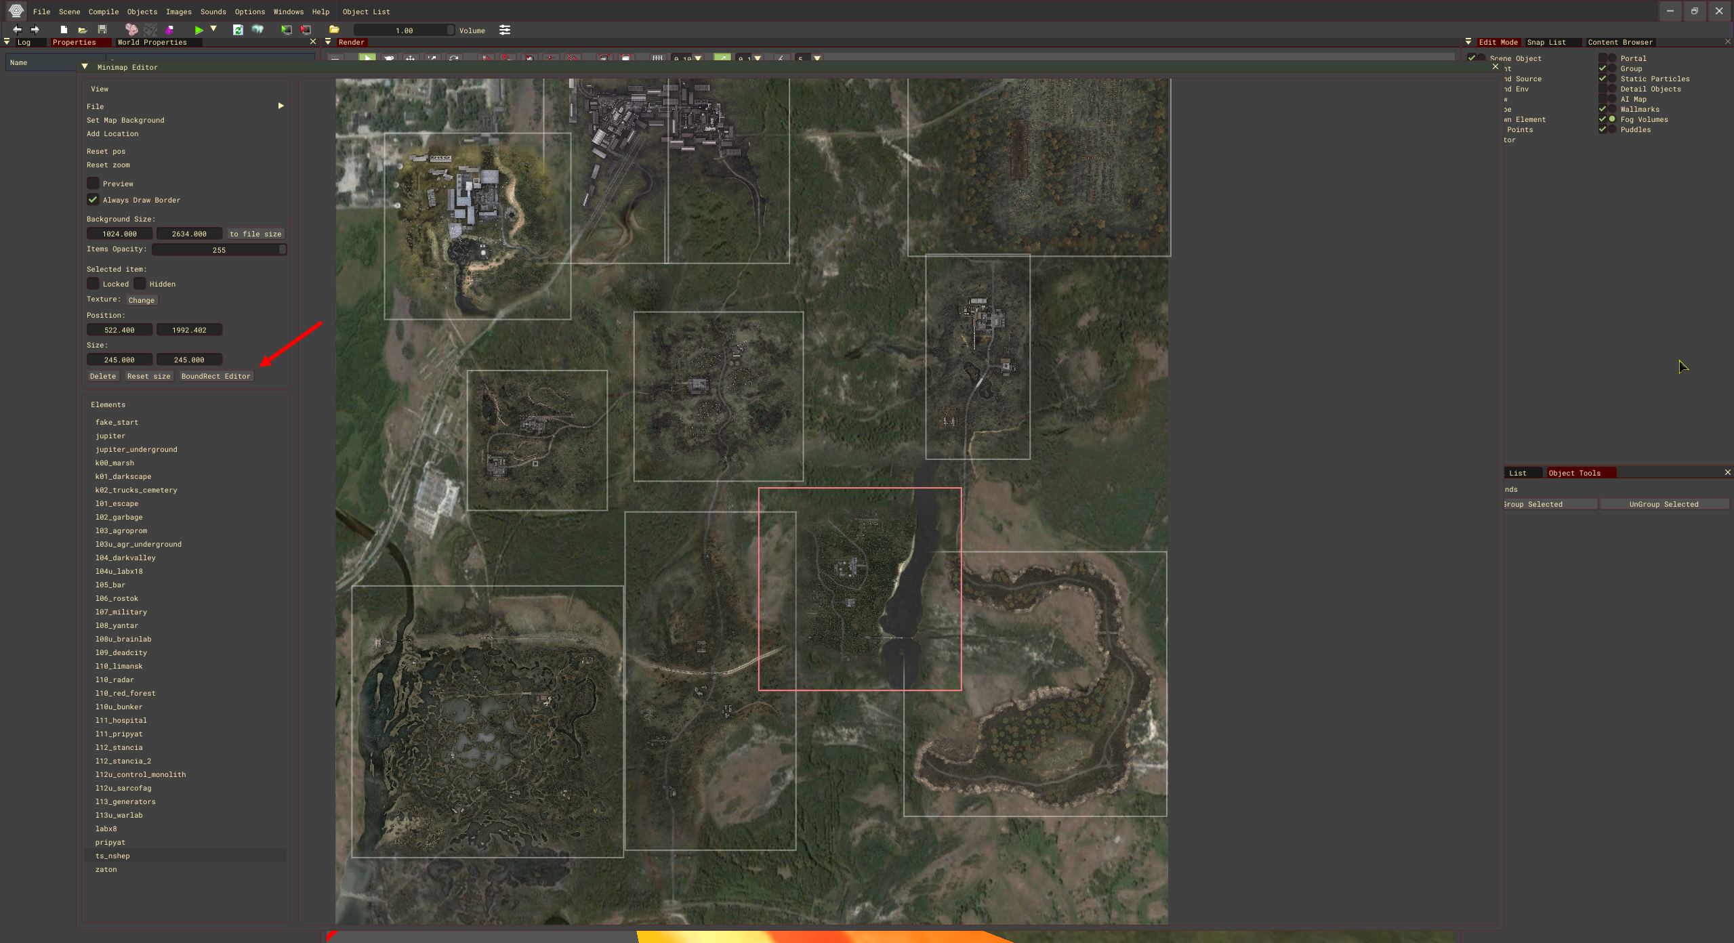
Task: Select the jupiter_underground element in the list
Action: tap(136, 449)
